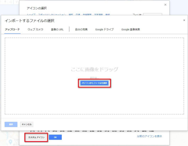Viewport: 188px width, 146px height.
Task: Confirm with the blue OK button
Action: click(55, 137)
